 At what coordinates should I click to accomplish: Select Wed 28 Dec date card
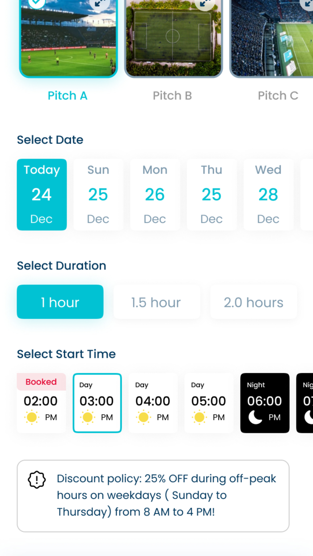coord(268,194)
